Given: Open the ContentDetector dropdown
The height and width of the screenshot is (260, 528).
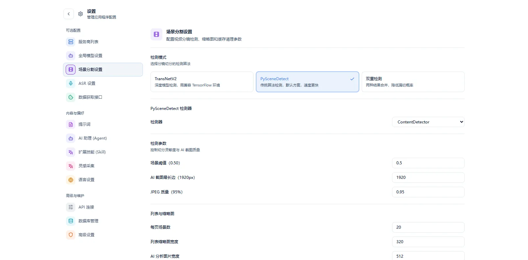Looking at the screenshot, I should (428, 122).
